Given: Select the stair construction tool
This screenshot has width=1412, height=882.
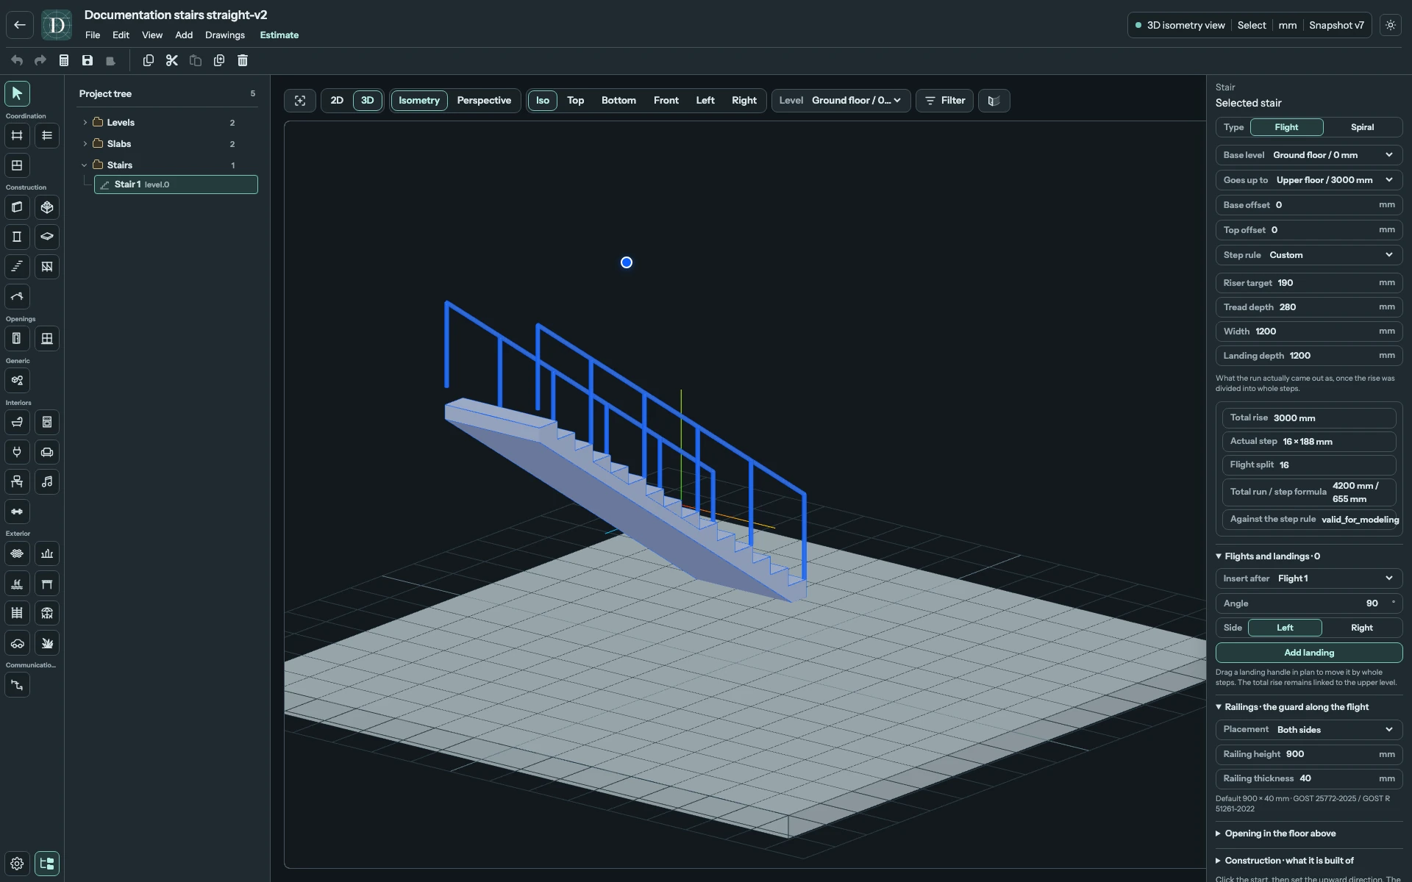Looking at the screenshot, I should pos(17,267).
